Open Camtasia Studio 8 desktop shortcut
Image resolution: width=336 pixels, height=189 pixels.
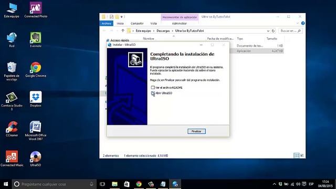[12, 101]
